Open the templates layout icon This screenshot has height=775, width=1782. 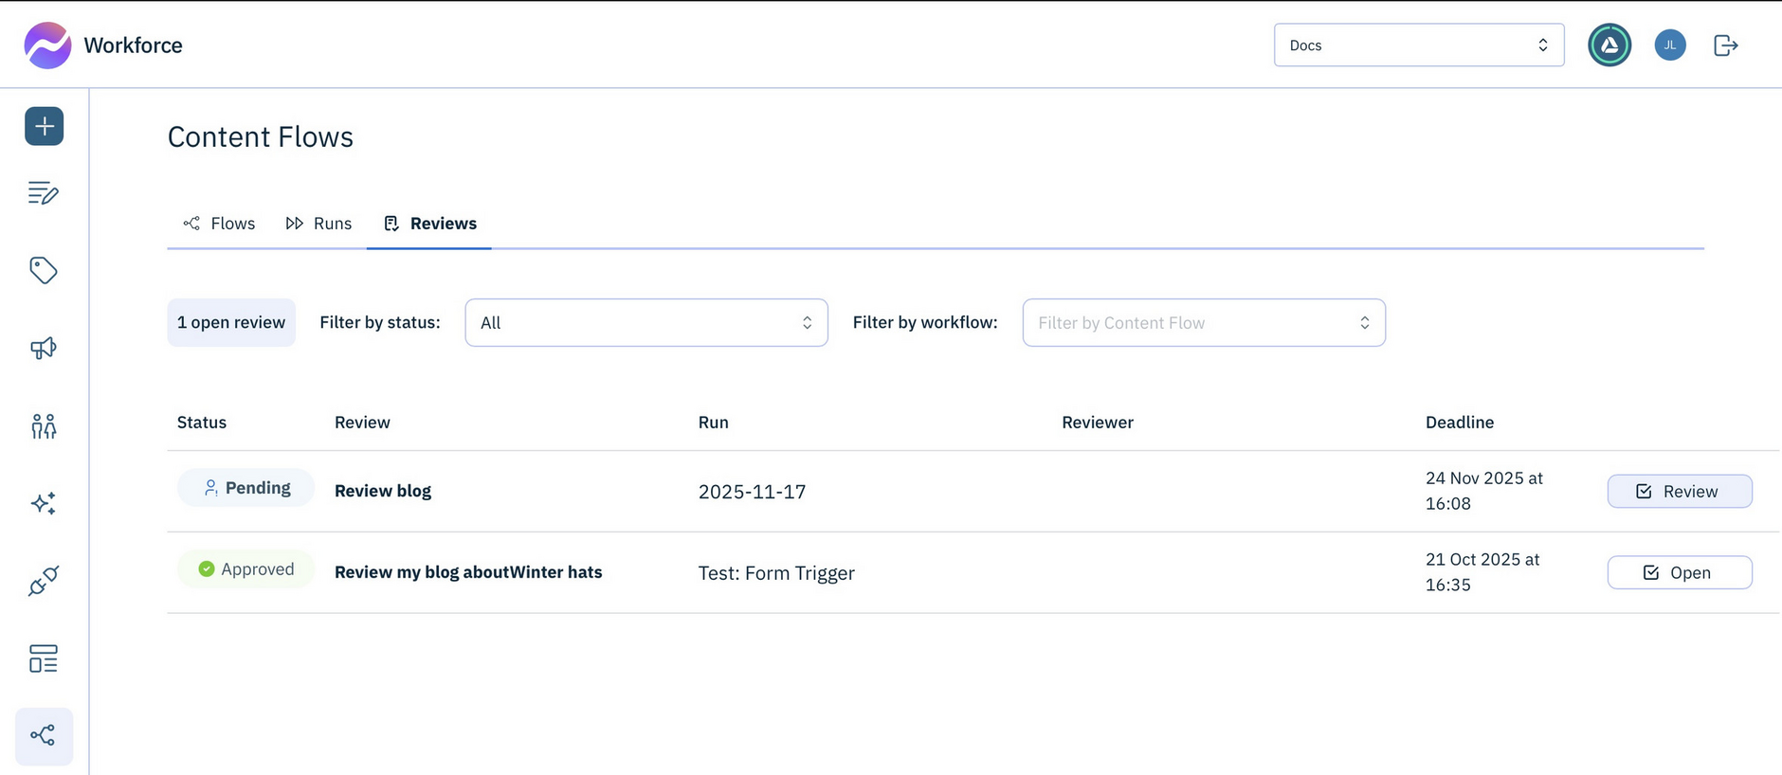tap(44, 658)
